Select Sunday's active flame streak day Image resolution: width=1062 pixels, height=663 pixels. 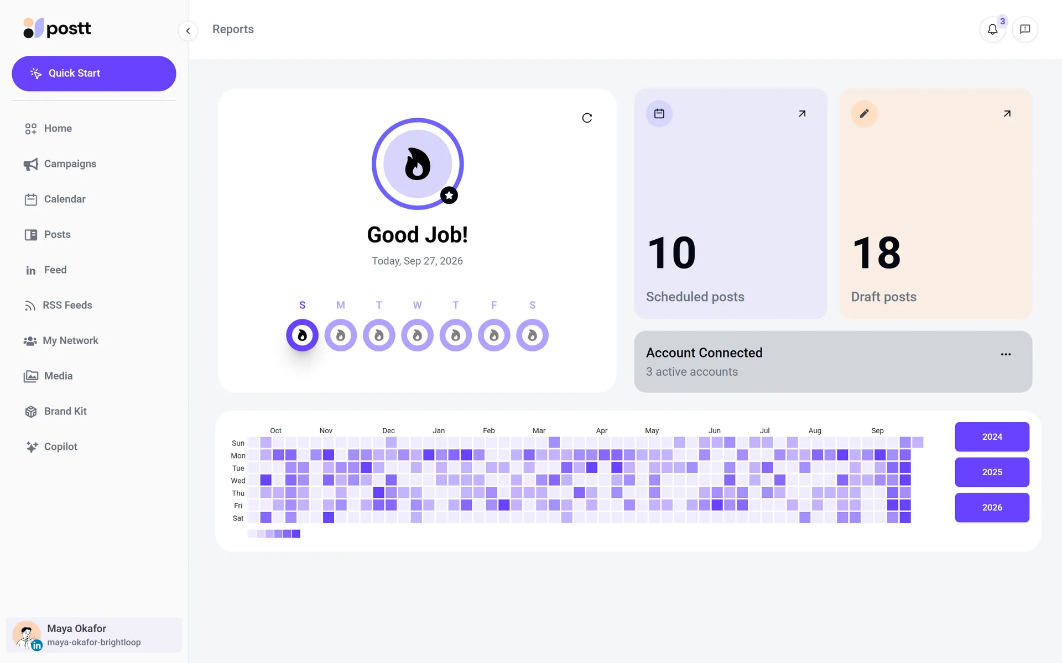pos(302,335)
